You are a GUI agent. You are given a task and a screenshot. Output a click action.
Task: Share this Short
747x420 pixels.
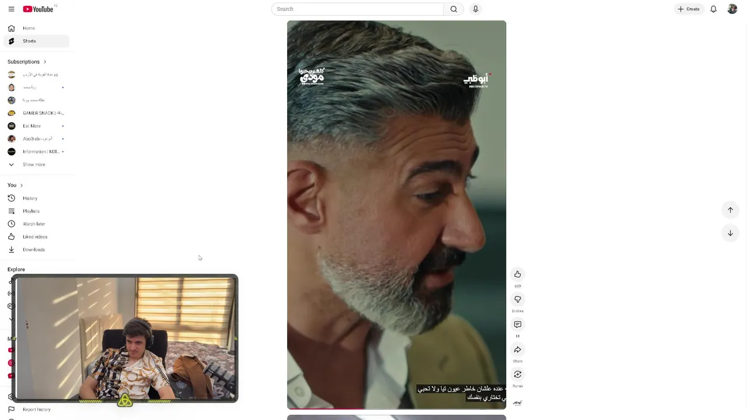click(x=518, y=349)
